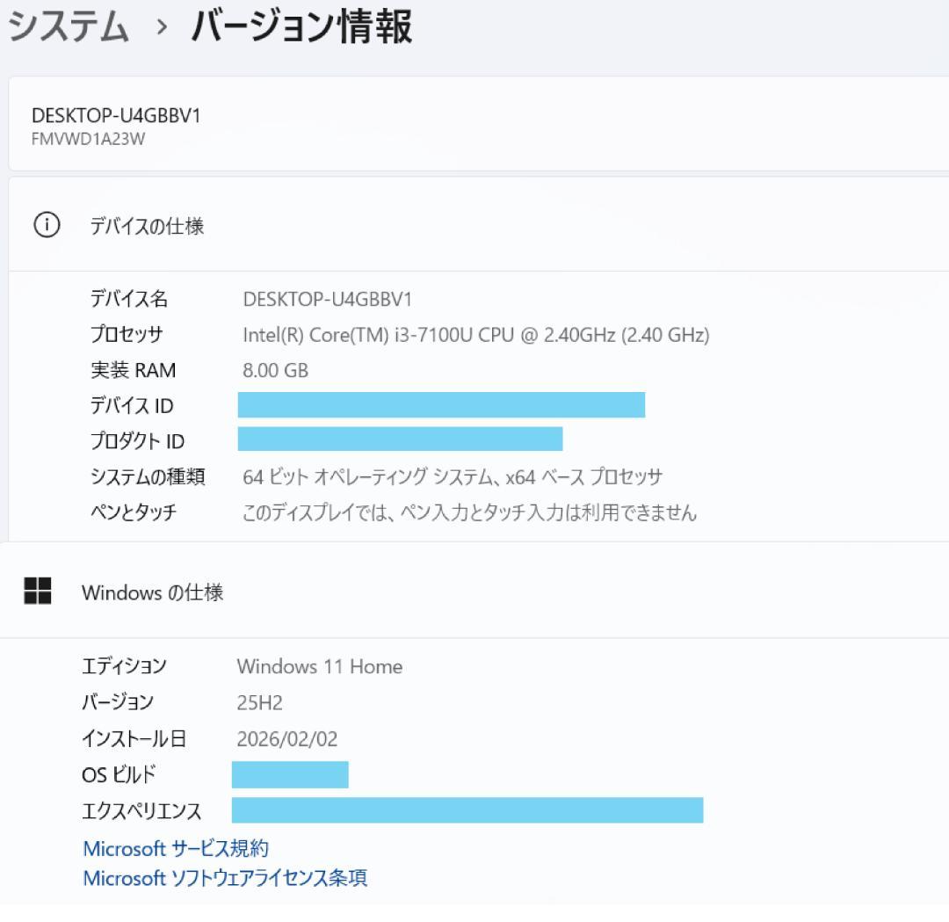The width and height of the screenshot is (949, 922).
Task: Click the redacted プロダクト ID bar
Action: coord(401,439)
